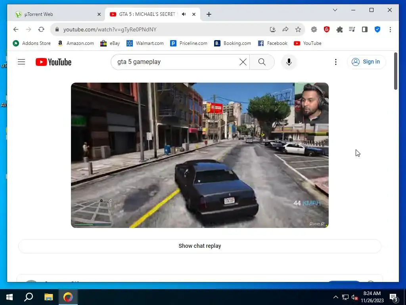Close the GTA 5 YouTube tab
The height and width of the screenshot is (305, 406).
(x=193, y=15)
